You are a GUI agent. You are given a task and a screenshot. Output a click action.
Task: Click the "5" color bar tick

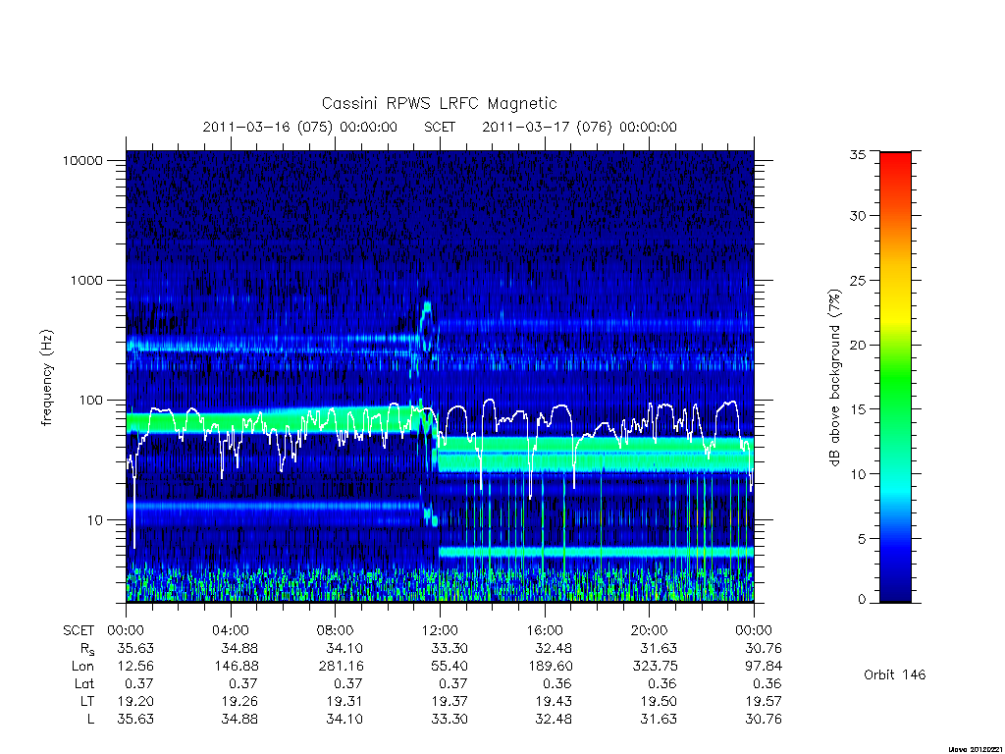coord(862,539)
